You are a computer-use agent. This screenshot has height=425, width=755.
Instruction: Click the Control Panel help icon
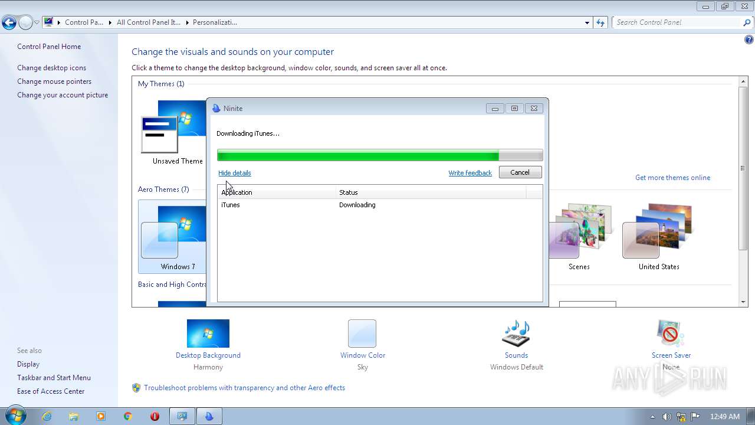point(749,40)
